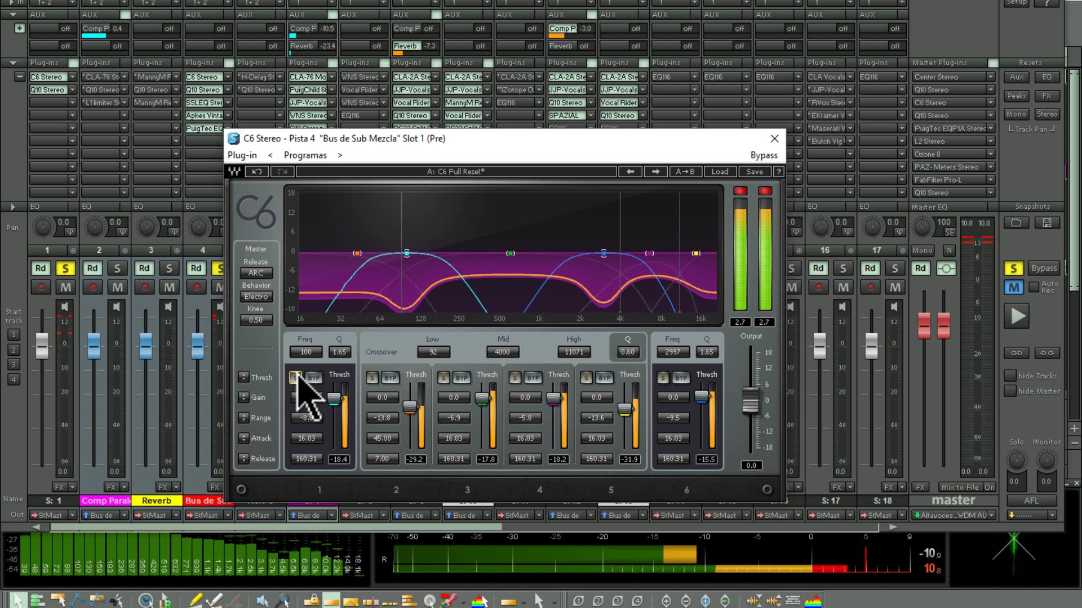The image size is (1082, 608).
Task: Click next program arrow after Programas
Action: click(x=340, y=155)
